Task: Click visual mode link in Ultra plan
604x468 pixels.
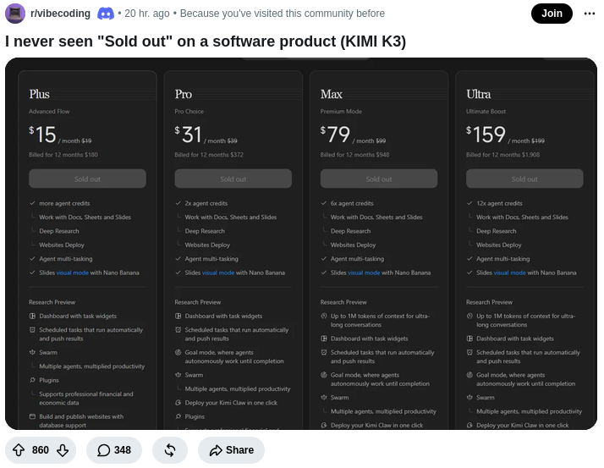Action: point(509,273)
